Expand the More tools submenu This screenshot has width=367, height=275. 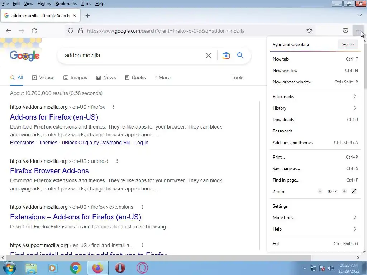coord(315,217)
